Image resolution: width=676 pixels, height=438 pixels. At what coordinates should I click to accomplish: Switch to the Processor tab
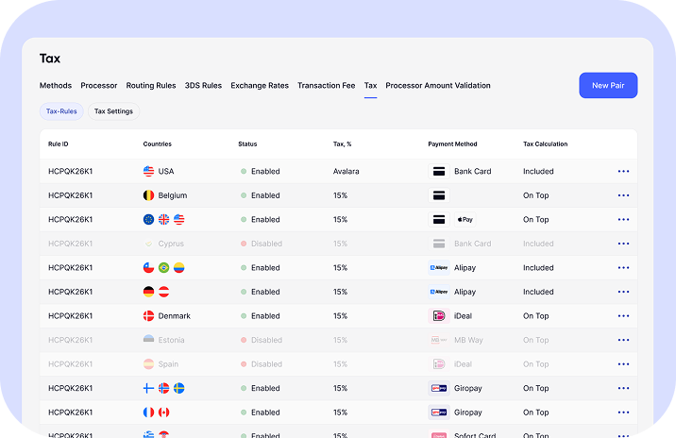coord(99,85)
